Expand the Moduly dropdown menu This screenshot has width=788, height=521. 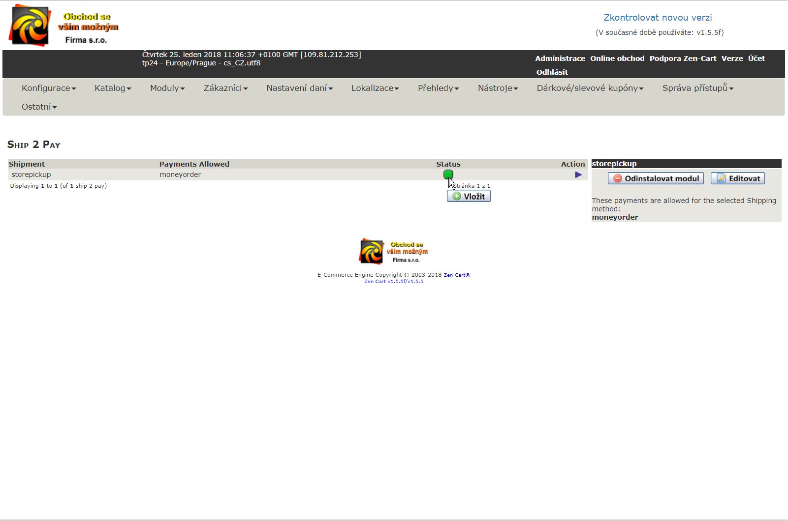point(167,88)
